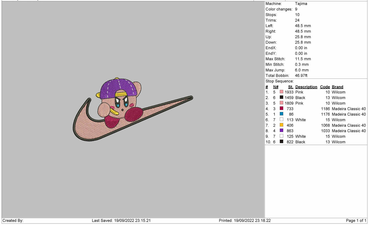369x225 pixels.
Task: Click the Brand column header
Action: tap(337, 87)
